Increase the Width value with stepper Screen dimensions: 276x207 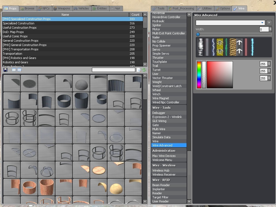click(270, 28)
